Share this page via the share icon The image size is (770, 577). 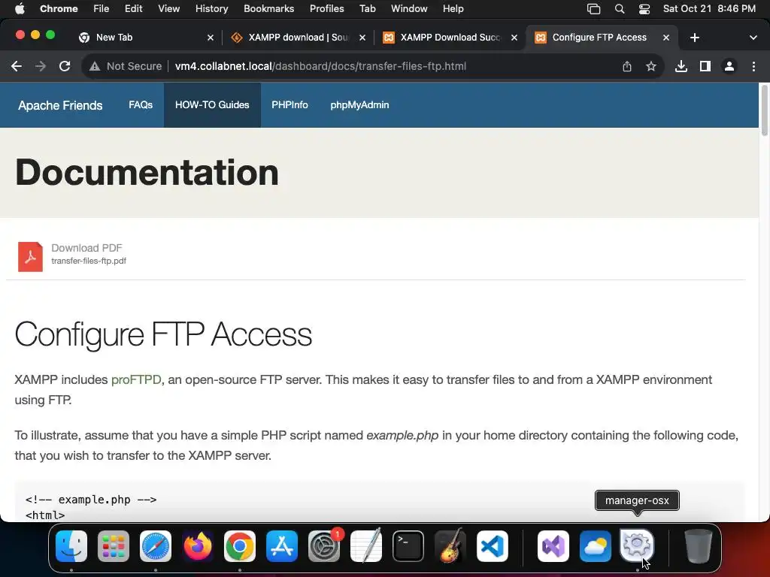(627, 66)
